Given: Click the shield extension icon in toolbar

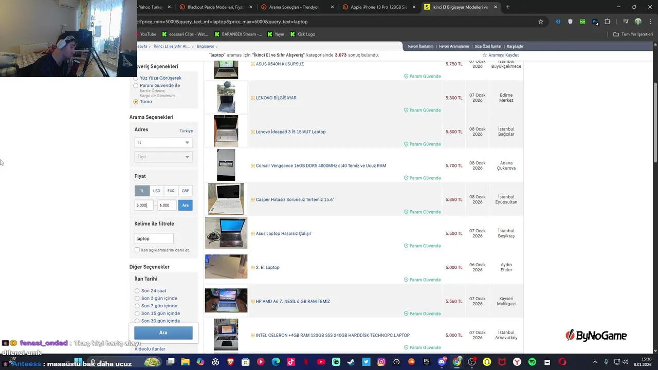Looking at the screenshot, I should click(570, 22).
